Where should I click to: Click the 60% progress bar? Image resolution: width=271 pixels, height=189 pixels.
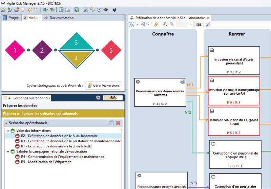113,98
